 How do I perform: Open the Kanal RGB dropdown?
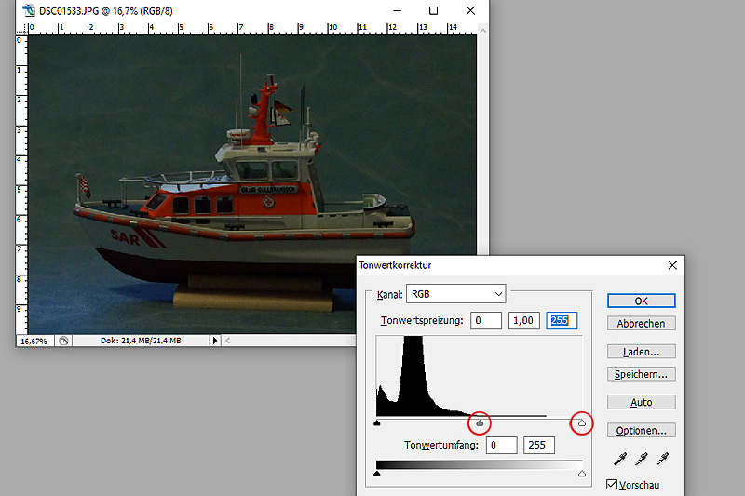(x=456, y=294)
